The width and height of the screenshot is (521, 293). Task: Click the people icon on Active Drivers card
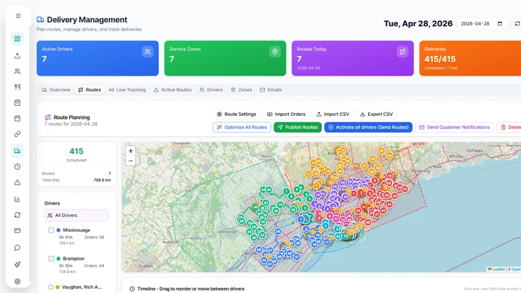[148, 52]
